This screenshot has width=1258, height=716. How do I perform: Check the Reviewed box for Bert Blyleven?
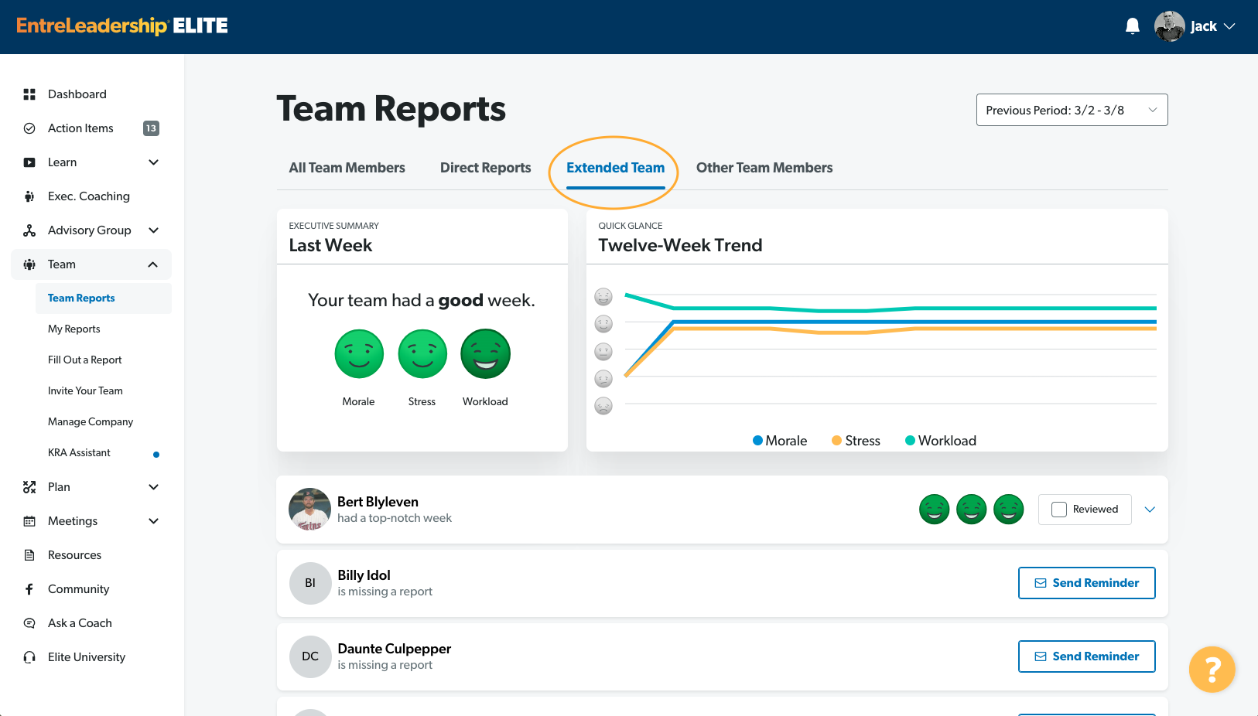[x=1059, y=510]
